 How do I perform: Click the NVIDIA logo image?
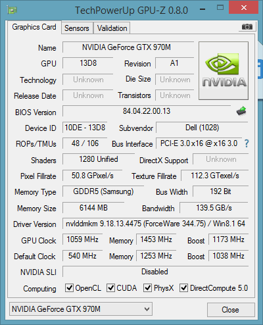[224, 70]
